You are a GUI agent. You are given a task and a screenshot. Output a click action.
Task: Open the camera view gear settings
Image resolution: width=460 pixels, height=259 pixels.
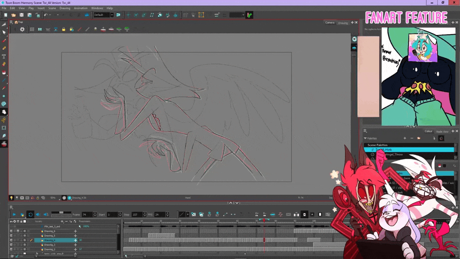point(22,29)
